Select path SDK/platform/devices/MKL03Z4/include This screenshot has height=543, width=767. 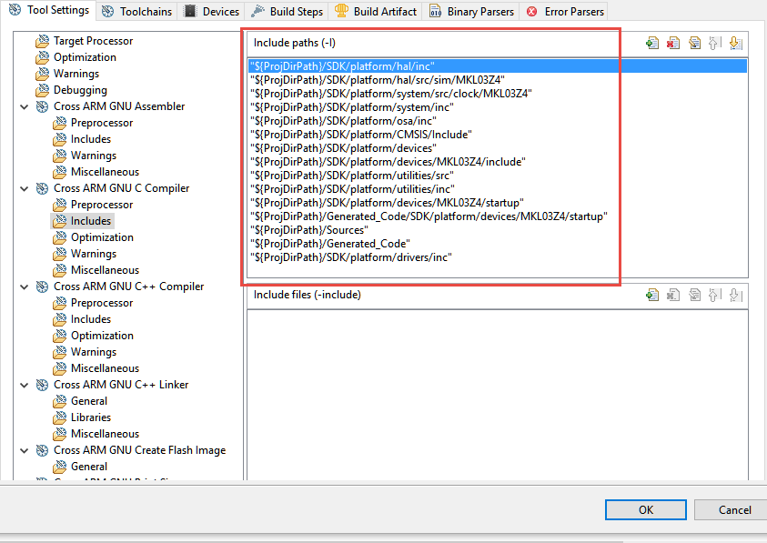coord(498,162)
